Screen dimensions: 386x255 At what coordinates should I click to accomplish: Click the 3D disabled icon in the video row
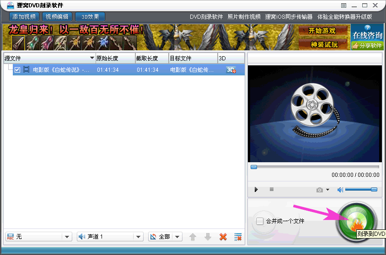tap(231, 70)
